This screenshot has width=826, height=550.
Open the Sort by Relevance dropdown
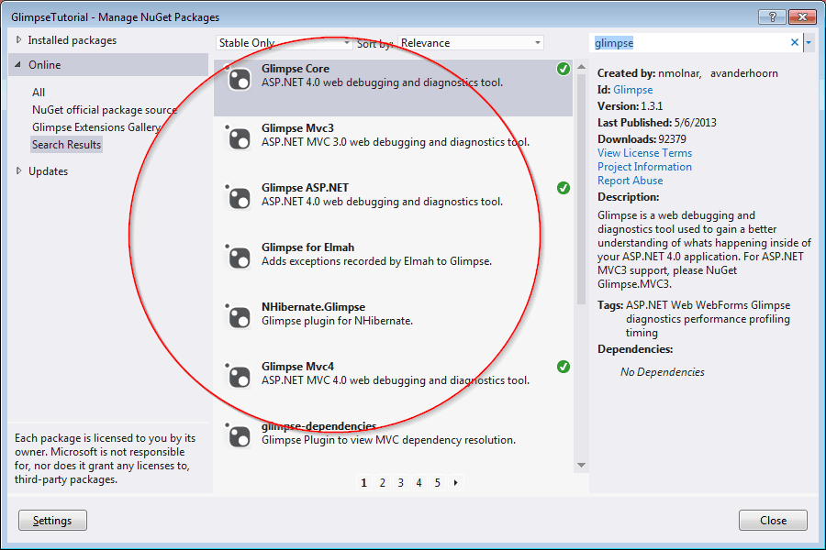(x=471, y=43)
